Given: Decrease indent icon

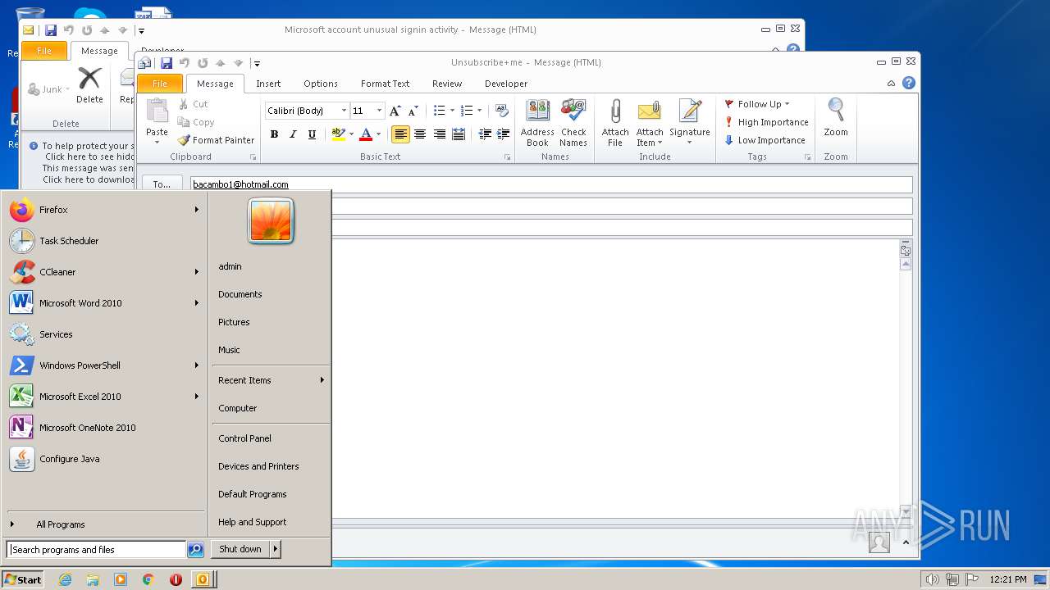Looking at the screenshot, I should click(485, 134).
